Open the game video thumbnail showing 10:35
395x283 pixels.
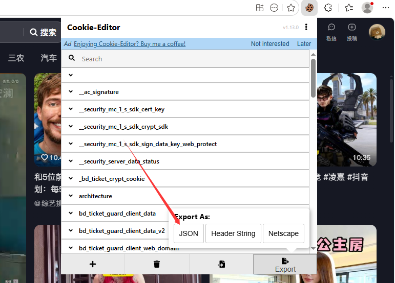(x=347, y=120)
